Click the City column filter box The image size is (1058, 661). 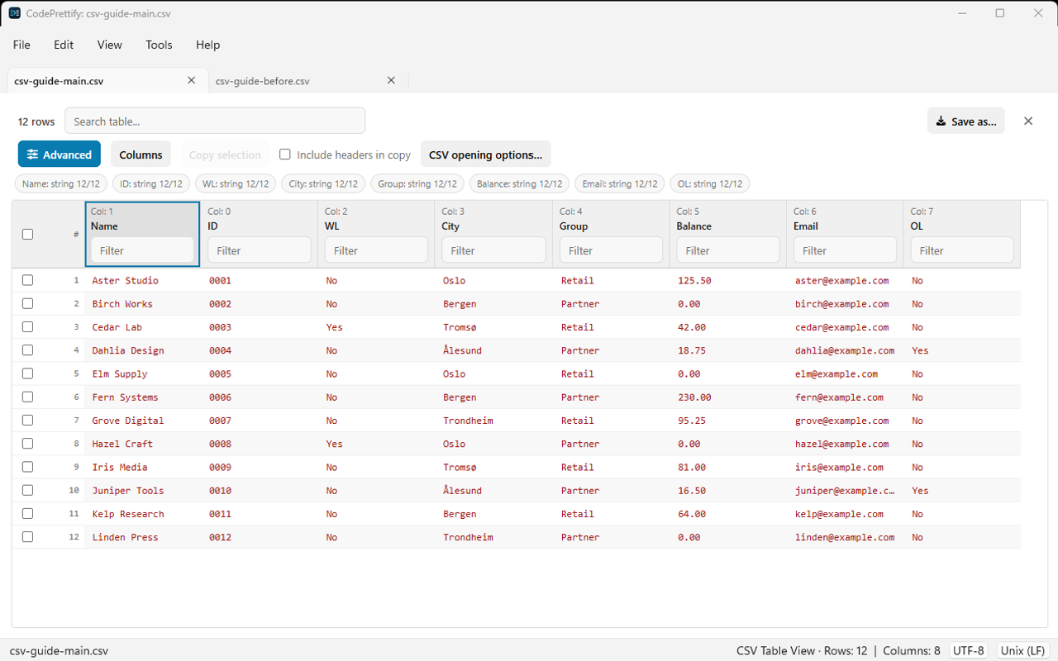point(493,250)
